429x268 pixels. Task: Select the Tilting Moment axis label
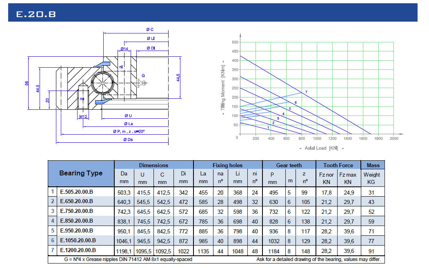click(223, 85)
